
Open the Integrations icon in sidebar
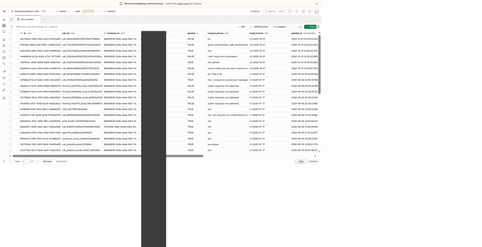(x=4, y=90)
